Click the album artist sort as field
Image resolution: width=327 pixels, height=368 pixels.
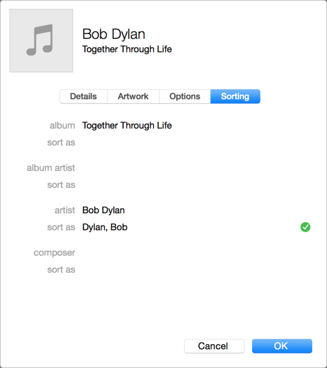pyautogui.click(x=196, y=185)
